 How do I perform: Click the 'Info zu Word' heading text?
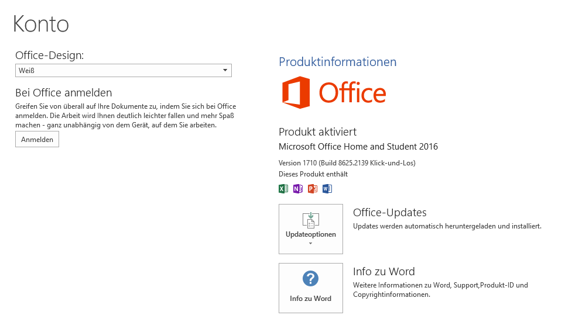pos(383,272)
